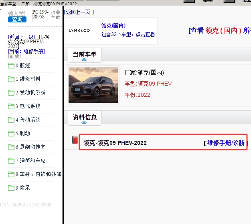
Task: Select the 资料信息 tab header
Action: pos(85,118)
